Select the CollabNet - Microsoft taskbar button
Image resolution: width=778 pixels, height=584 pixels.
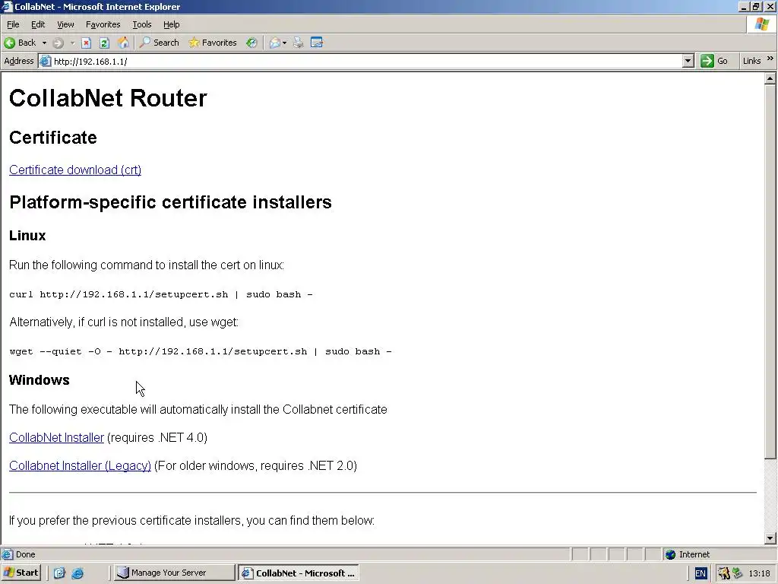[x=299, y=573]
